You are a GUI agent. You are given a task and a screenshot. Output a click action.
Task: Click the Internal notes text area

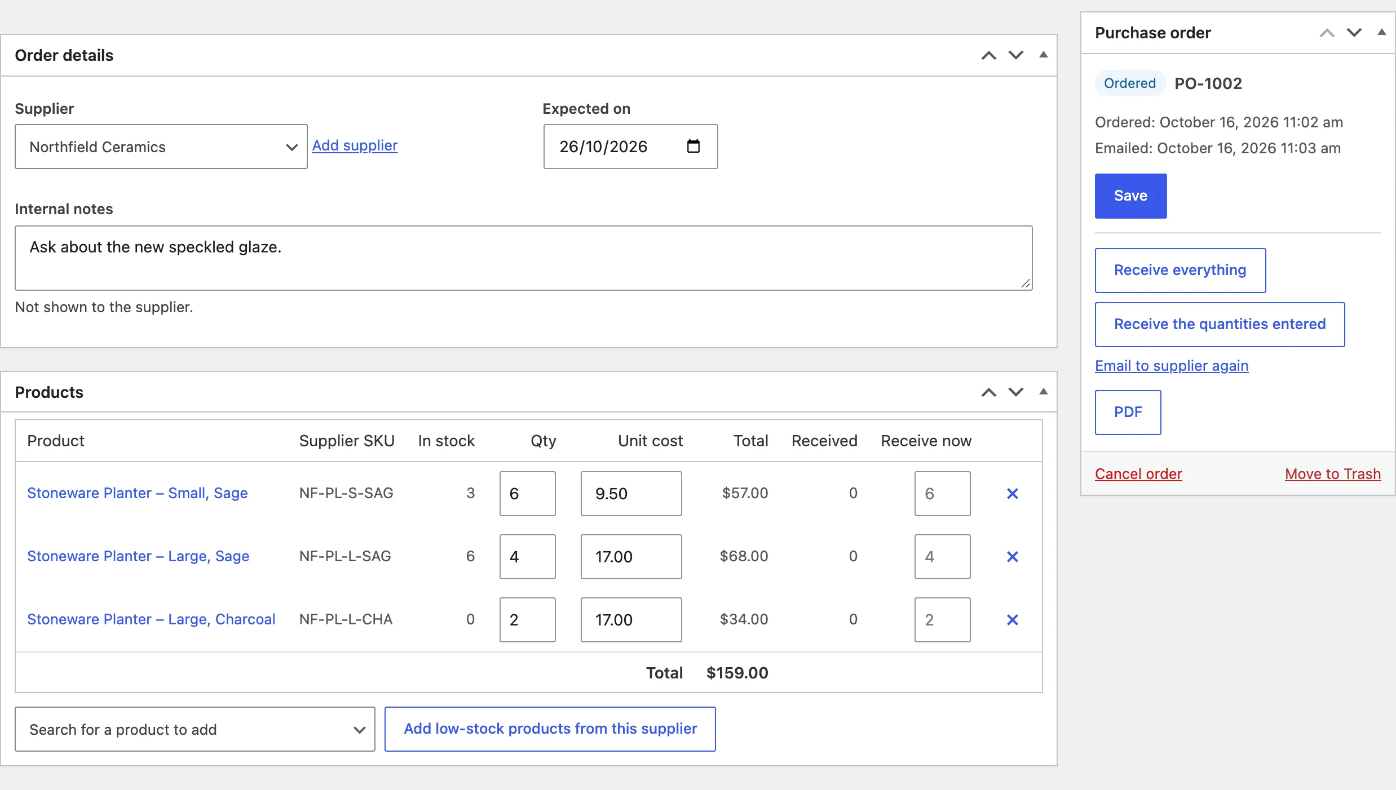(524, 258)
